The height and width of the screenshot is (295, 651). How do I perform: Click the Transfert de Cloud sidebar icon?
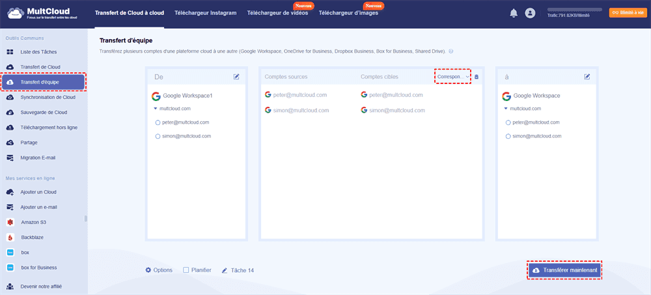[x=10, y=67]
